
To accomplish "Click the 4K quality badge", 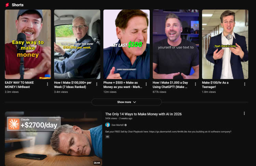I will click(107, 137).
